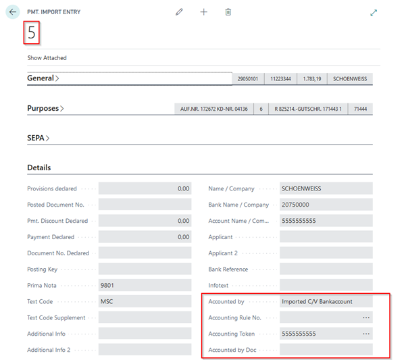Open the Show Attached menu item
Screen dimensions: 408x360
point(47,58)
